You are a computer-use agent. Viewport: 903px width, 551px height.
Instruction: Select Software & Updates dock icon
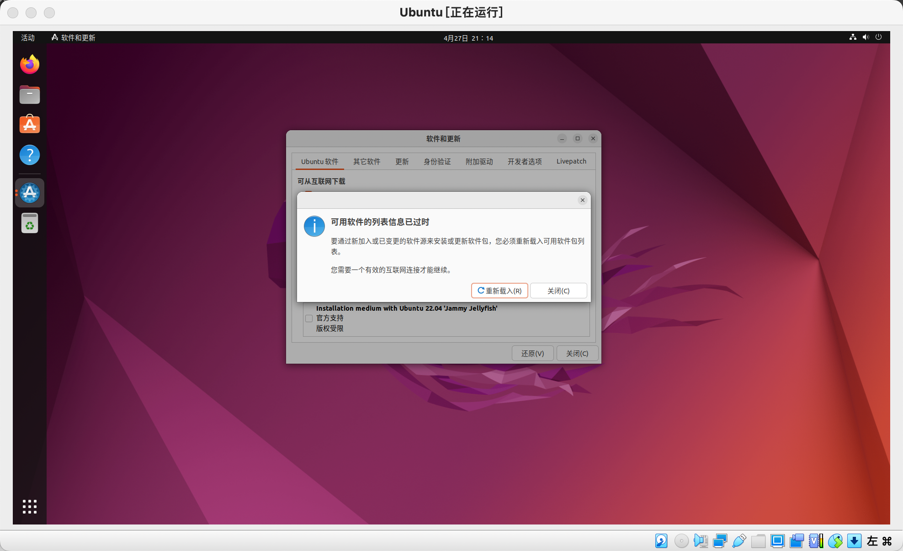[x=30, y=193]
